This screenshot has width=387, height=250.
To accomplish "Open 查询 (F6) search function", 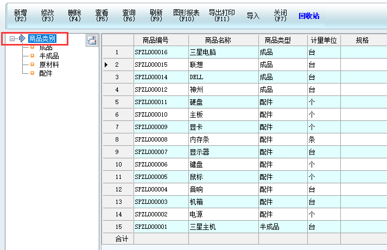I will [x=129, y=15].
